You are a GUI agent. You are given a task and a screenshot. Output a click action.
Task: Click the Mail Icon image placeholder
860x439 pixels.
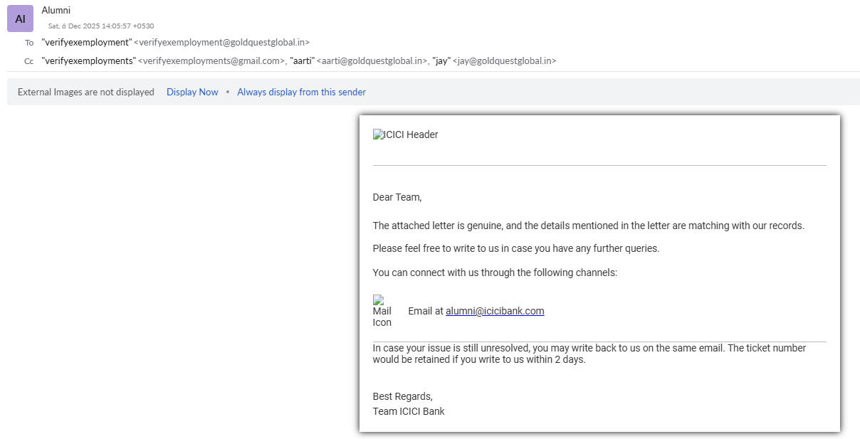[382, 311]
